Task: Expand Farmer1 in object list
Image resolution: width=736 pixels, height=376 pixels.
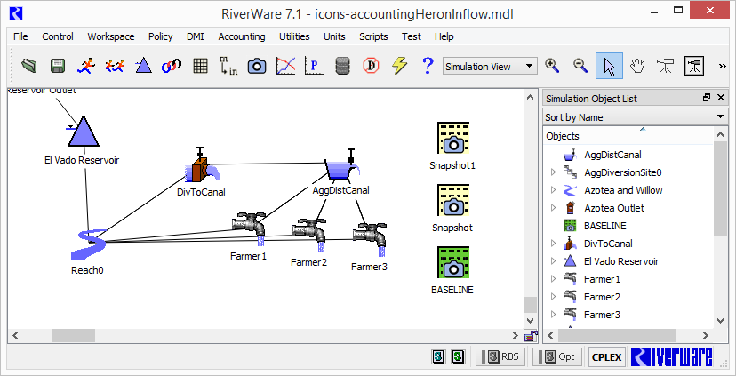Action: pyautogui.click(x=553, y=279)
